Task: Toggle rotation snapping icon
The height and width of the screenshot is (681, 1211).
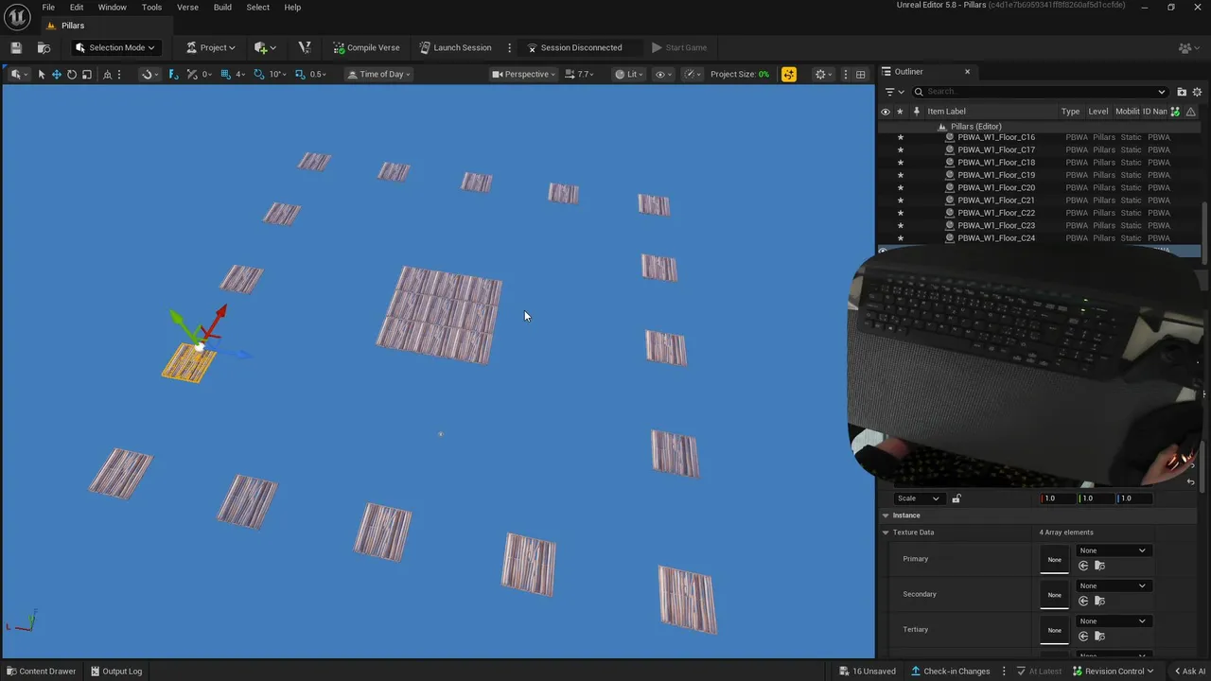Action: tap(259, 74)
